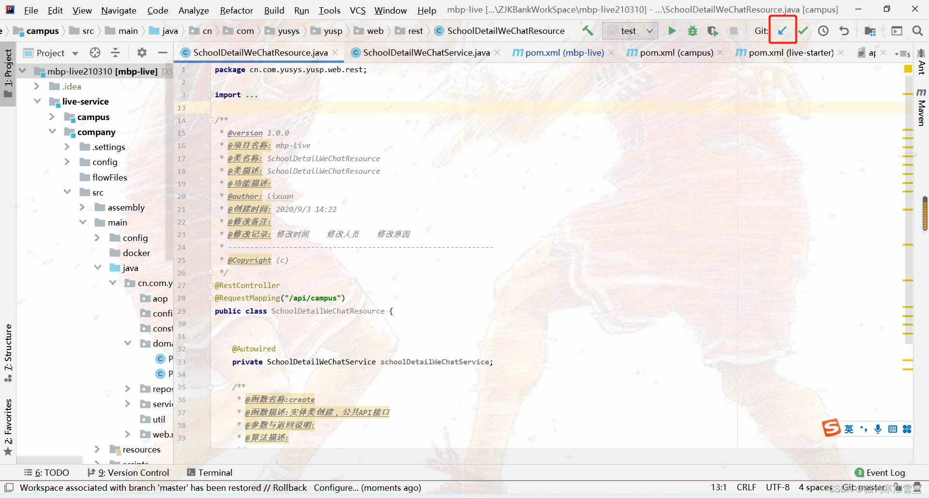Open the Ant tool window

(x=921, y=61)
